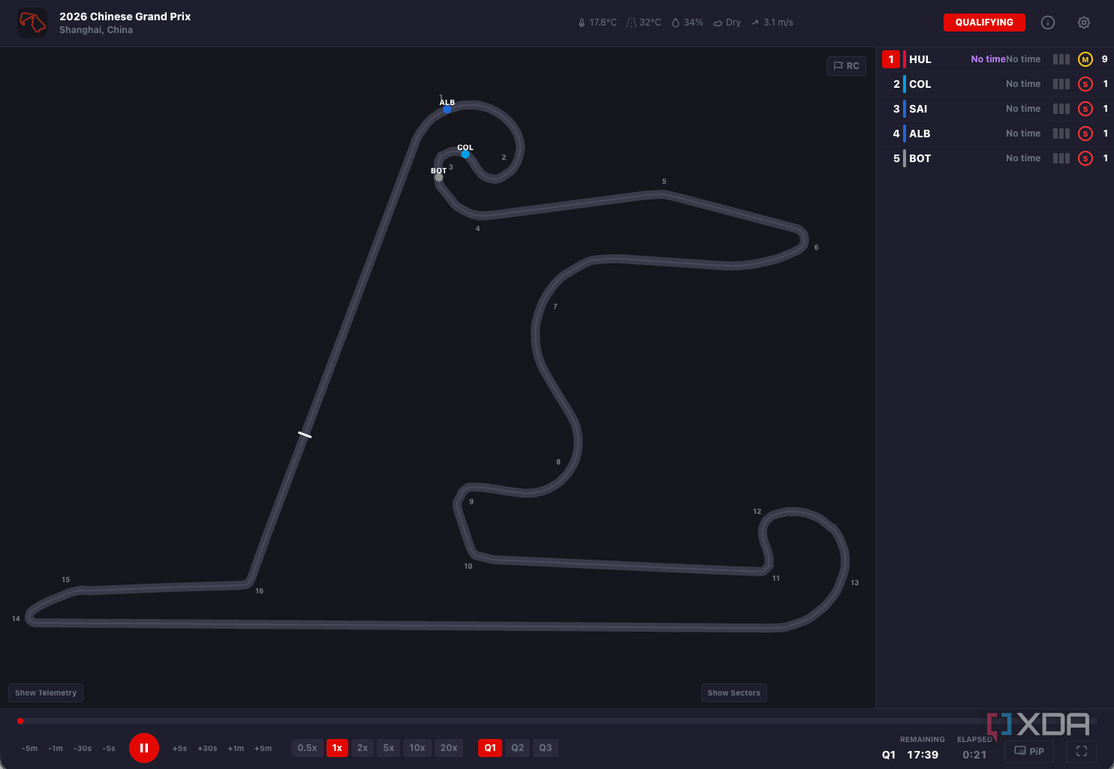The image size is (1114, 769).
Task: Click the red QUALIFYING session badge
Action: click(984, 23)
